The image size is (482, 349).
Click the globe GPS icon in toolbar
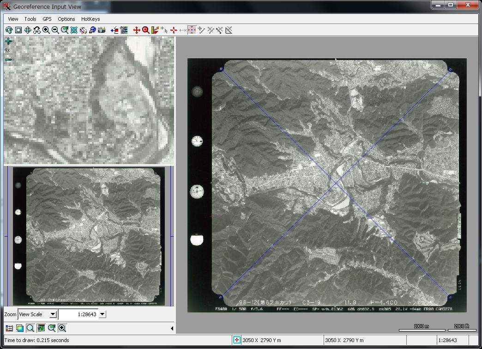click(92, 30)
